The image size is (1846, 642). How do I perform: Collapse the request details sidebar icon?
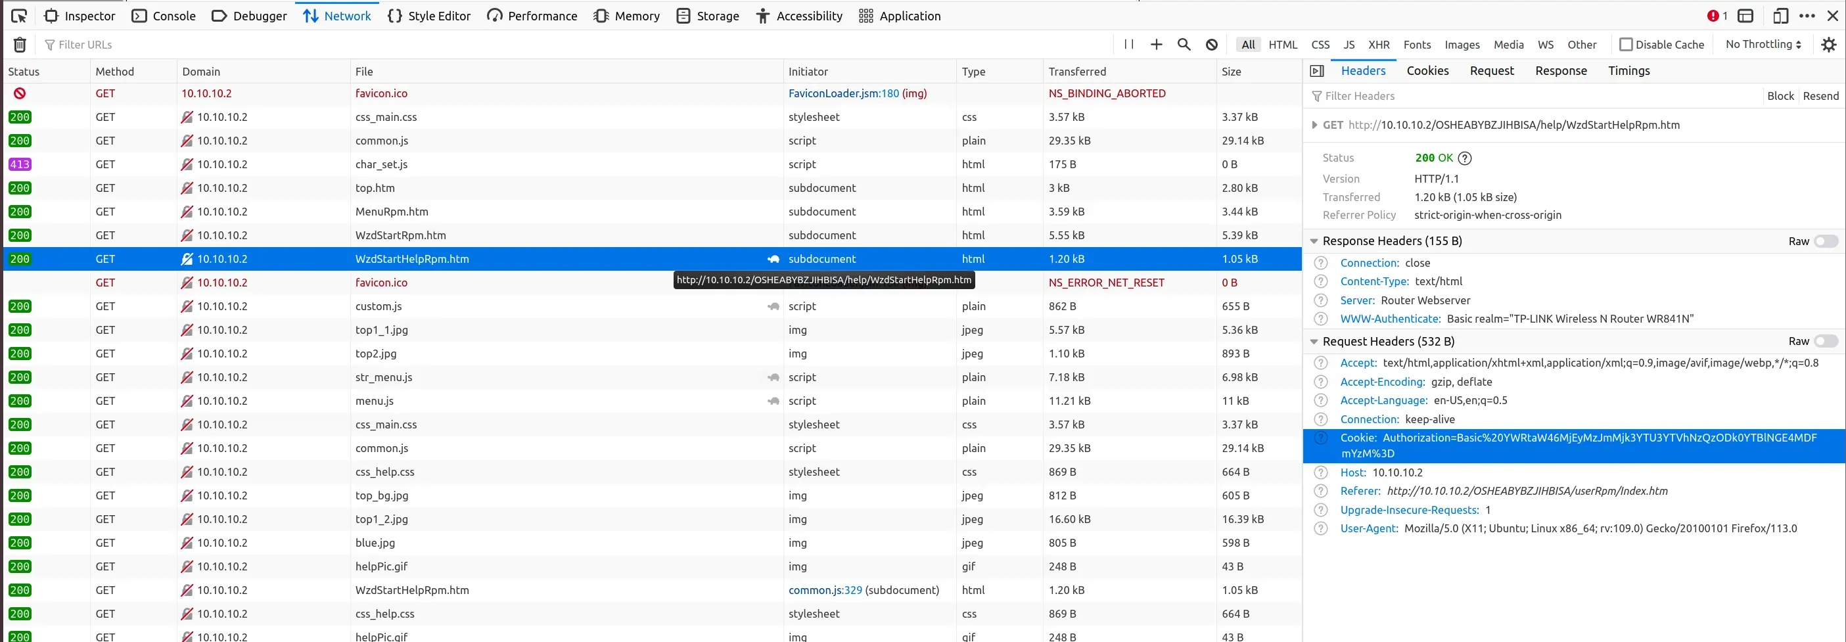click(x=1316, y=71)
